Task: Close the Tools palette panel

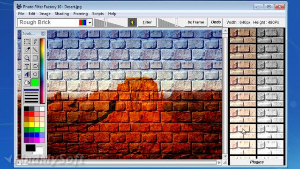Action: pyautogui.click(x=43, y=33)
